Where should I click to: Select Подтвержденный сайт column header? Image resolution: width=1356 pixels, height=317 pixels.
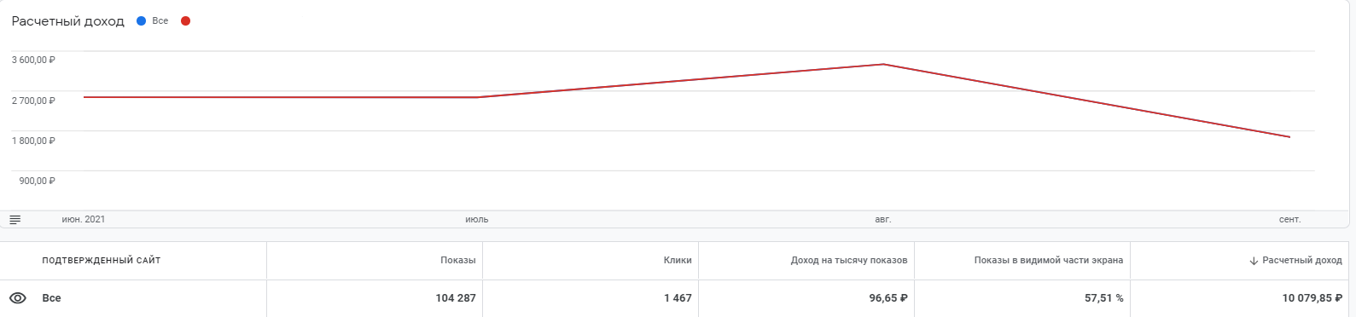[102, 261]
